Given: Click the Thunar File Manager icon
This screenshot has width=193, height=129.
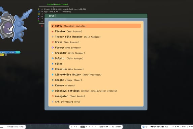Looking at the screenshot, I should (x=53, y=37).
